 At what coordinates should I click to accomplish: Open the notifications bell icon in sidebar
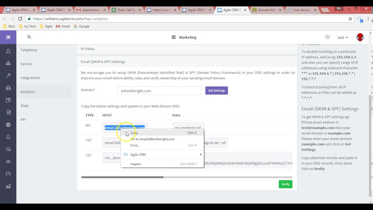click(8, 137)
